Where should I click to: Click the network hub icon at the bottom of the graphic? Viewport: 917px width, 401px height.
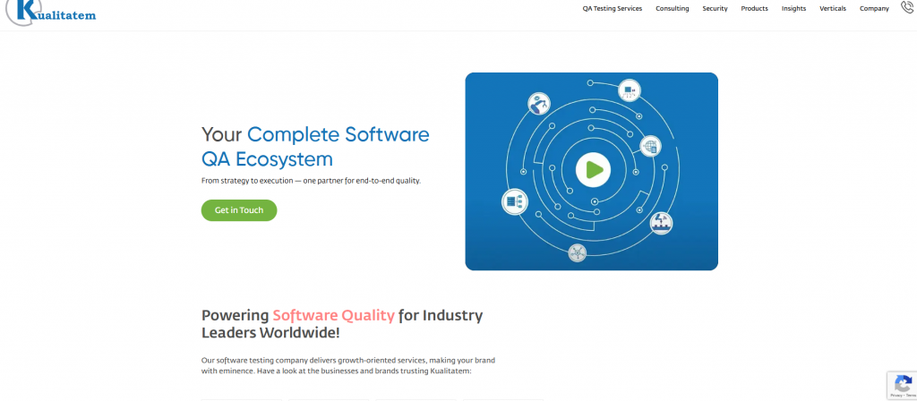[x=578, y=252]
